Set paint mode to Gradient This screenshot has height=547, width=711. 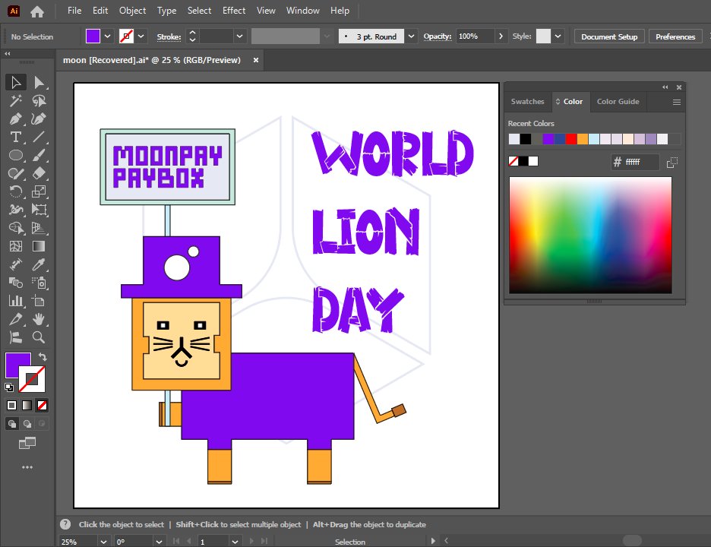[x=27, y=405]
